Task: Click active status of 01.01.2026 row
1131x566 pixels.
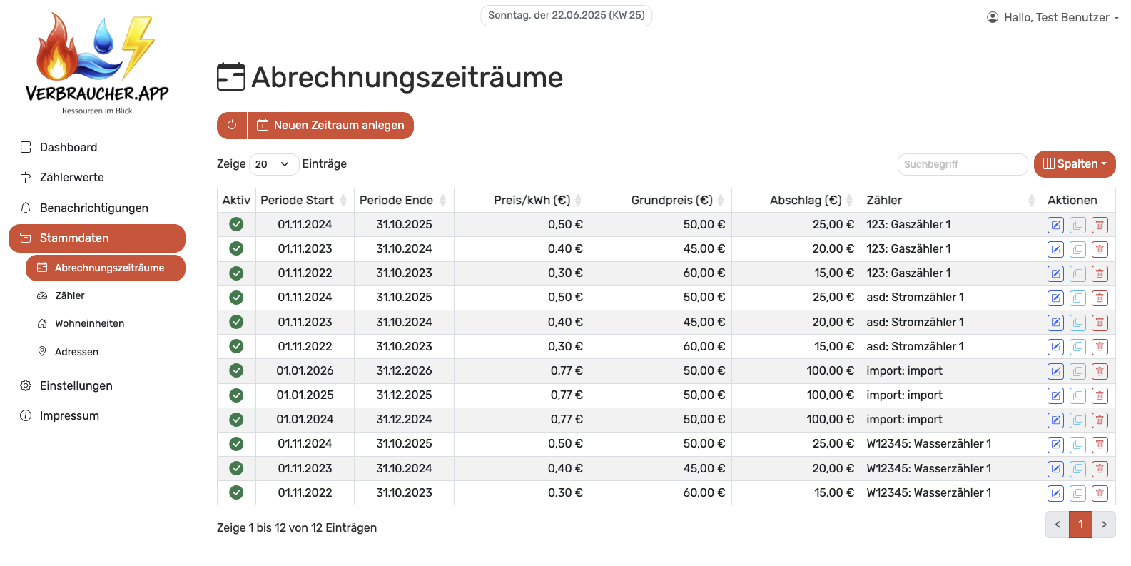Action: [x=236, y=371]
